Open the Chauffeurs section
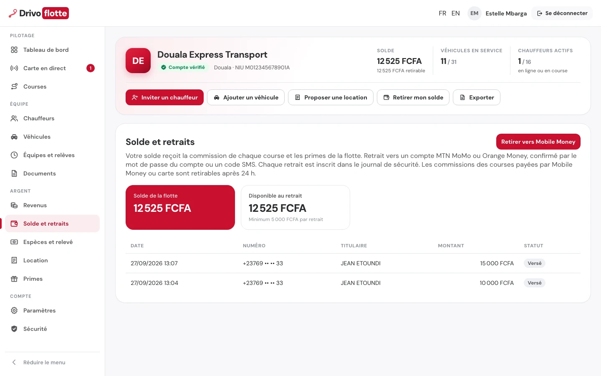This screenshot has height=376, width=601. (53, 118)
